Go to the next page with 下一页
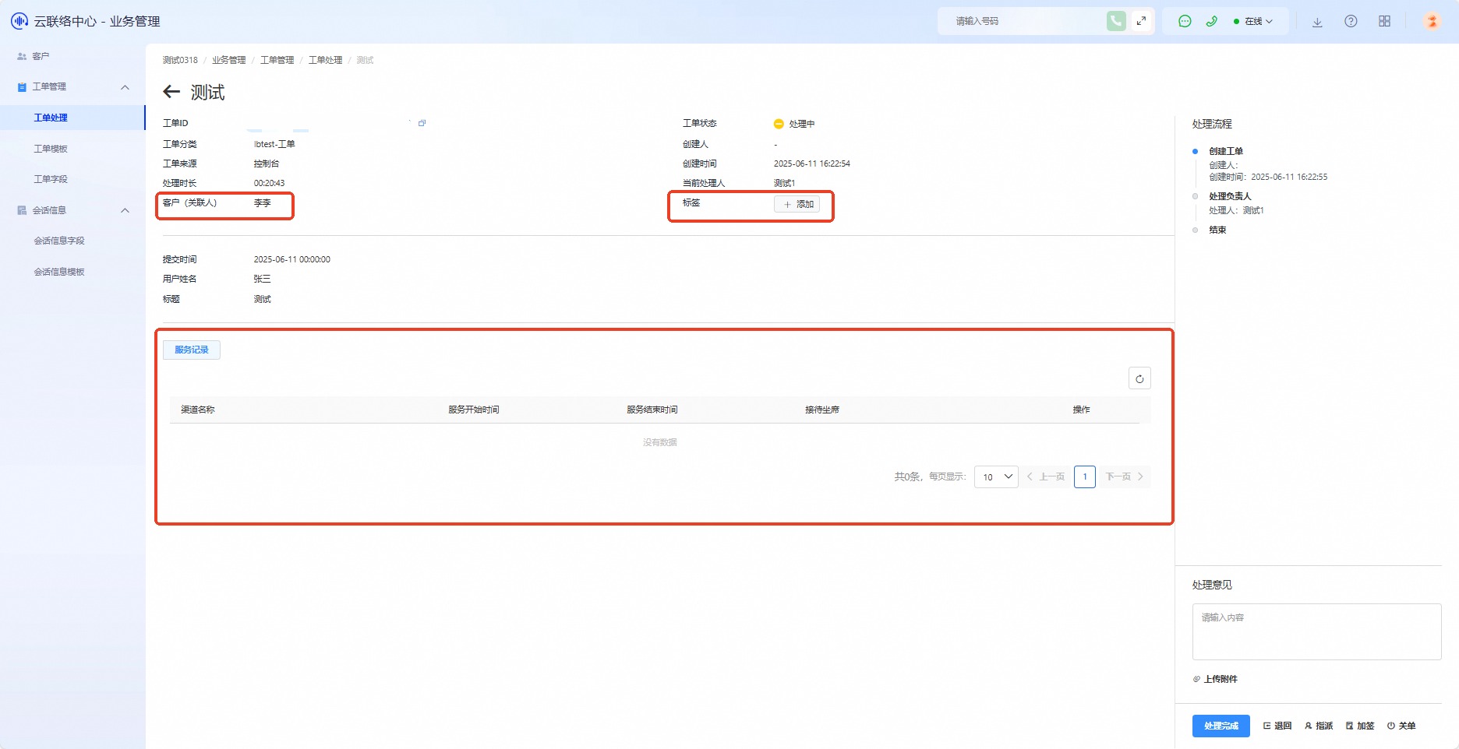Viewport: 1459px width, 749px height. pos(1125,476)
